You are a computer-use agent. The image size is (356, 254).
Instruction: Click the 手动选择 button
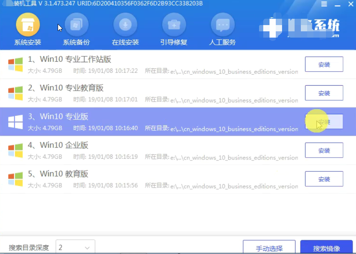(x=269, y=247)
